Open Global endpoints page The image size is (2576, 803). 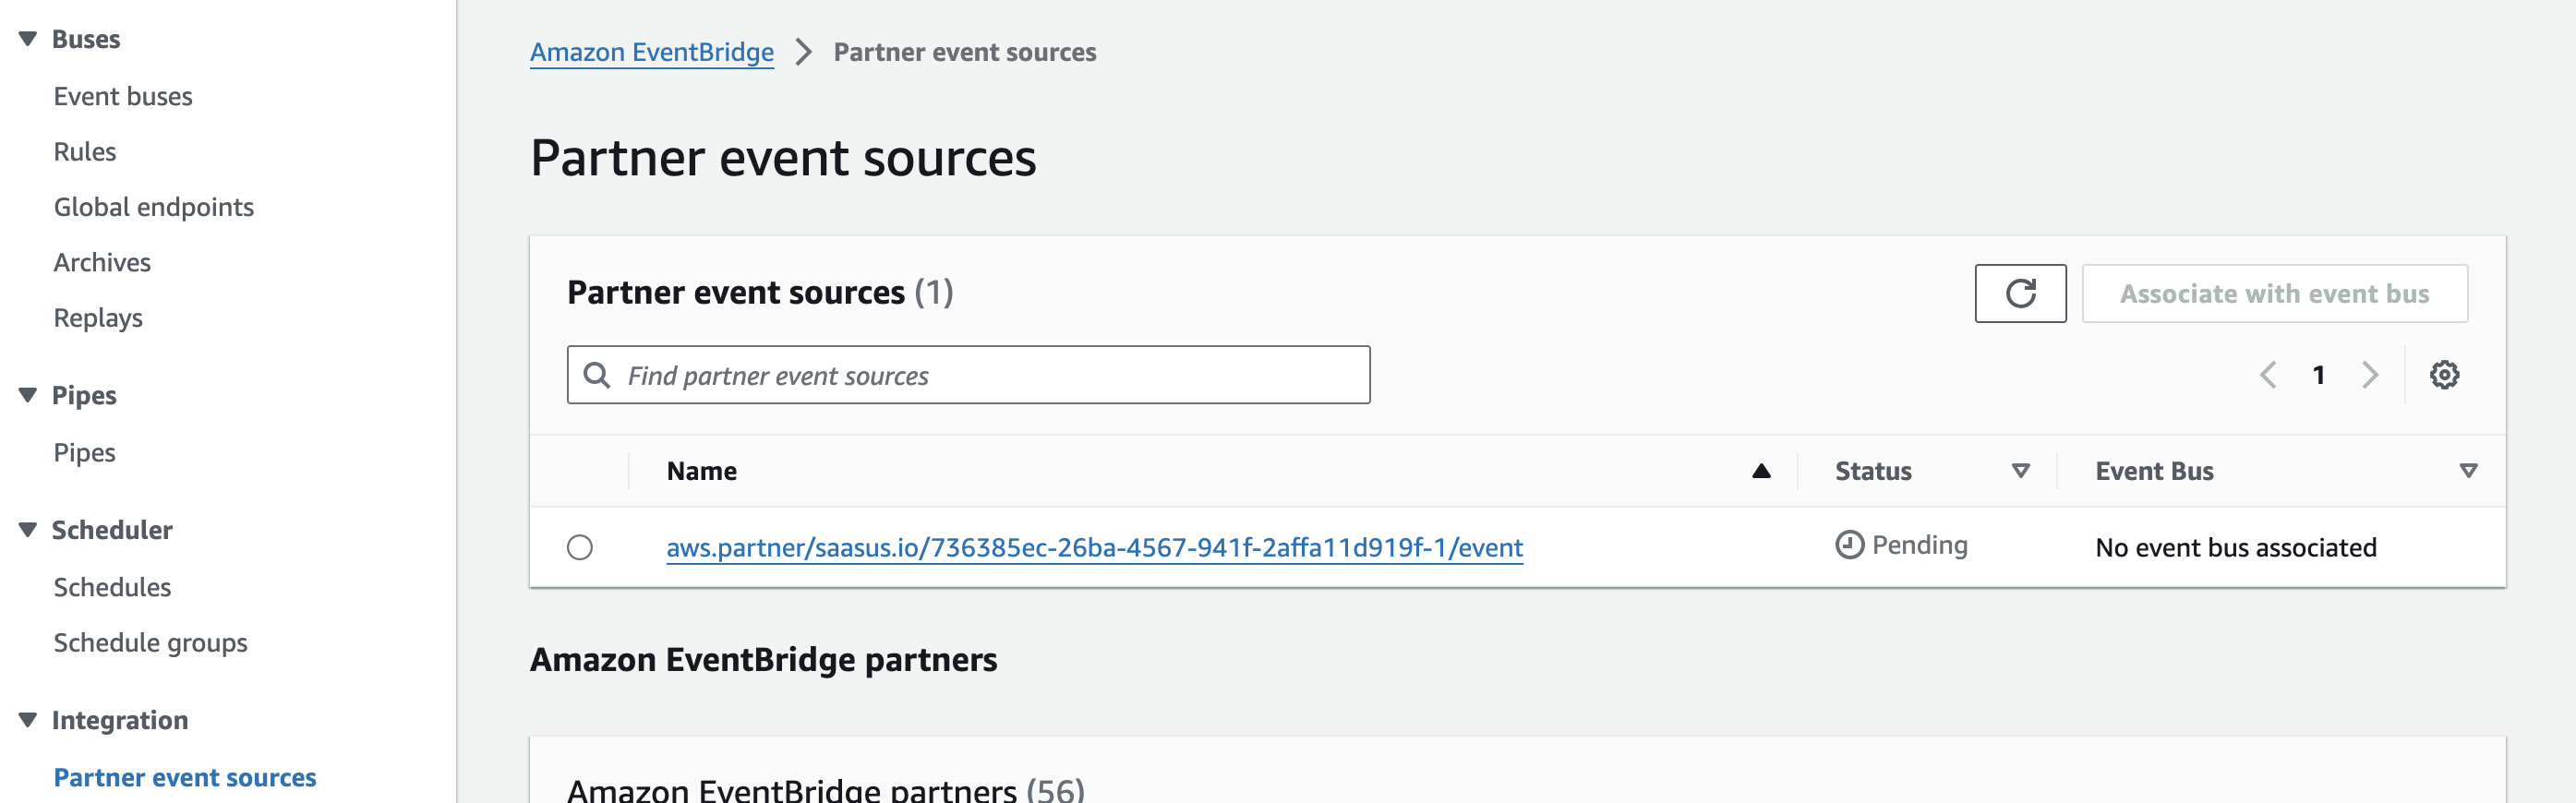coord(154,207)
